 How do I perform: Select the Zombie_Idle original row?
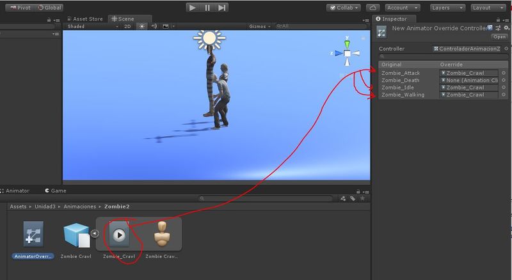click(x=397, y=88)
